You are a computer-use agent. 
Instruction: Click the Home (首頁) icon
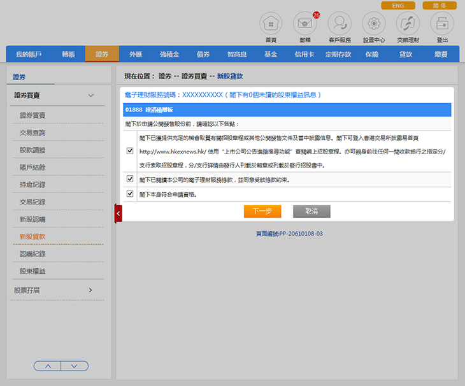click(271, 24)
